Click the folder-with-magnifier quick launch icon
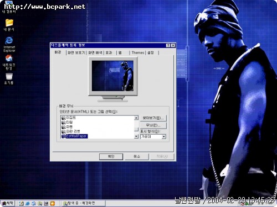Image resolution: width=277 pixels, height=207 pixels. click(40, 203)
